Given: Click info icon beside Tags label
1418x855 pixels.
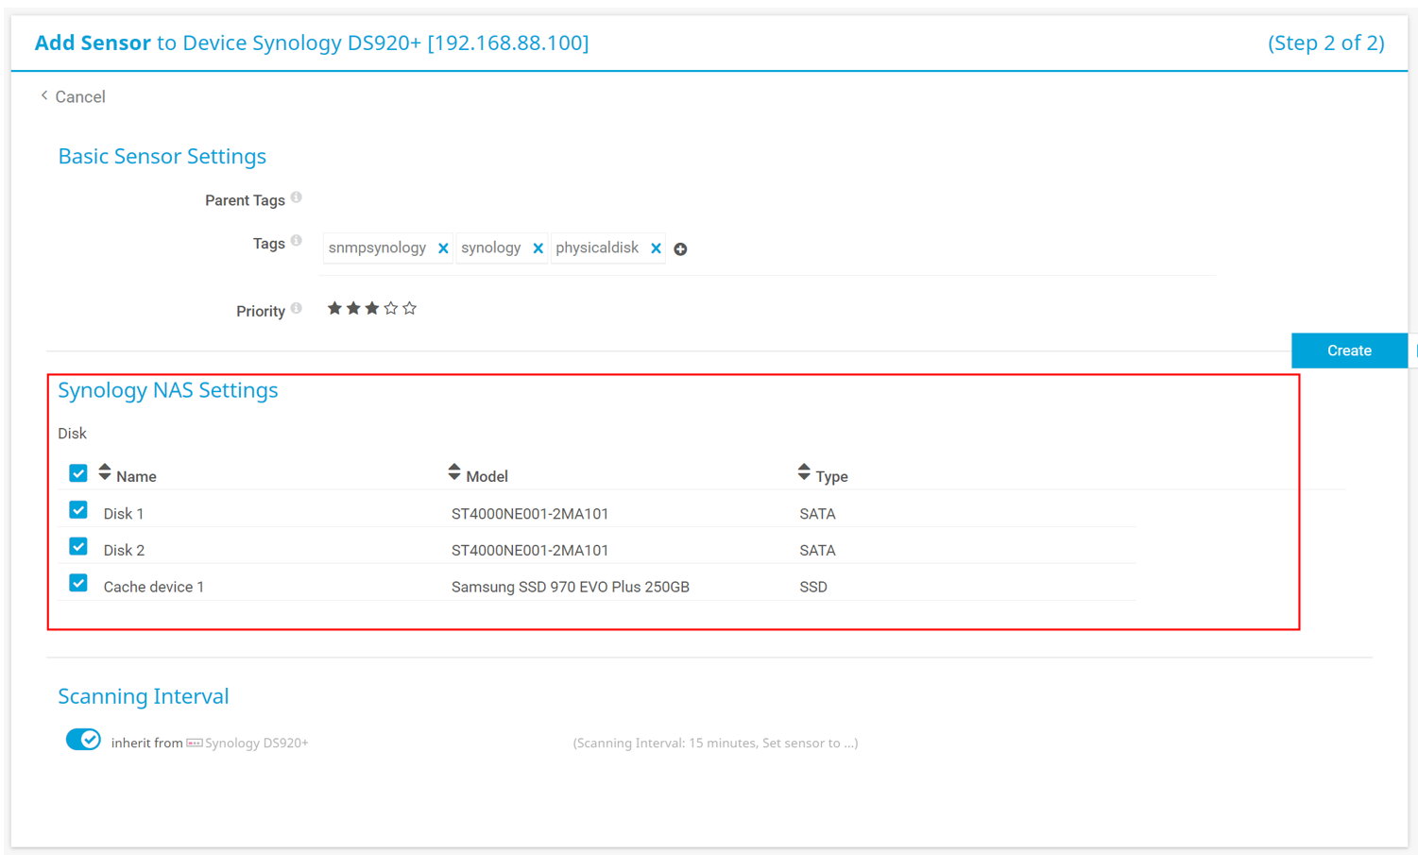Looking at the screenshot, I should coord(297,241).
